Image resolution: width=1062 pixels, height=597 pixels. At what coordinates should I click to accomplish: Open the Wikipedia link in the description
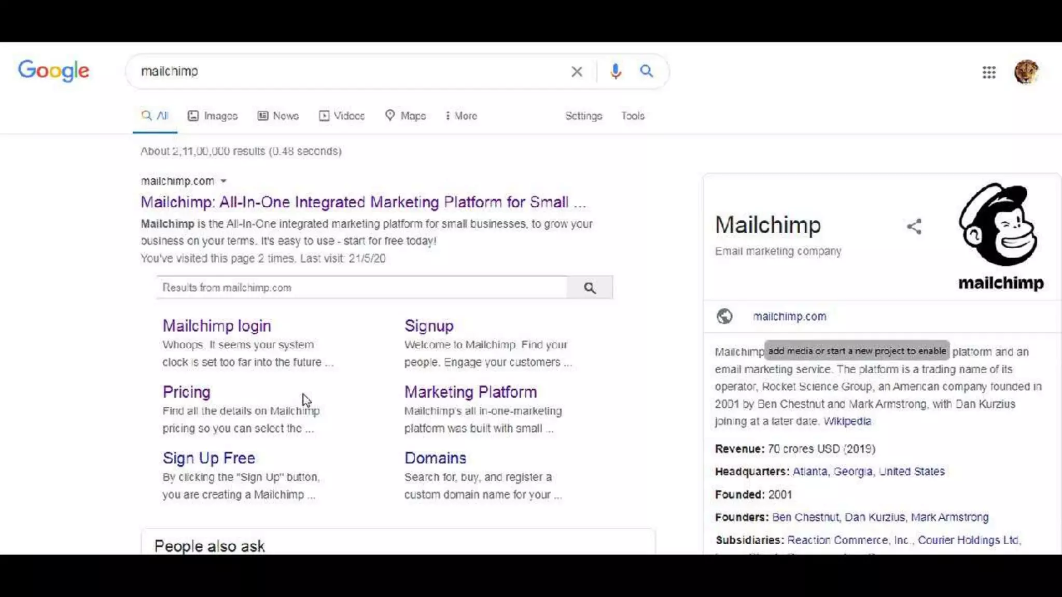847,421
